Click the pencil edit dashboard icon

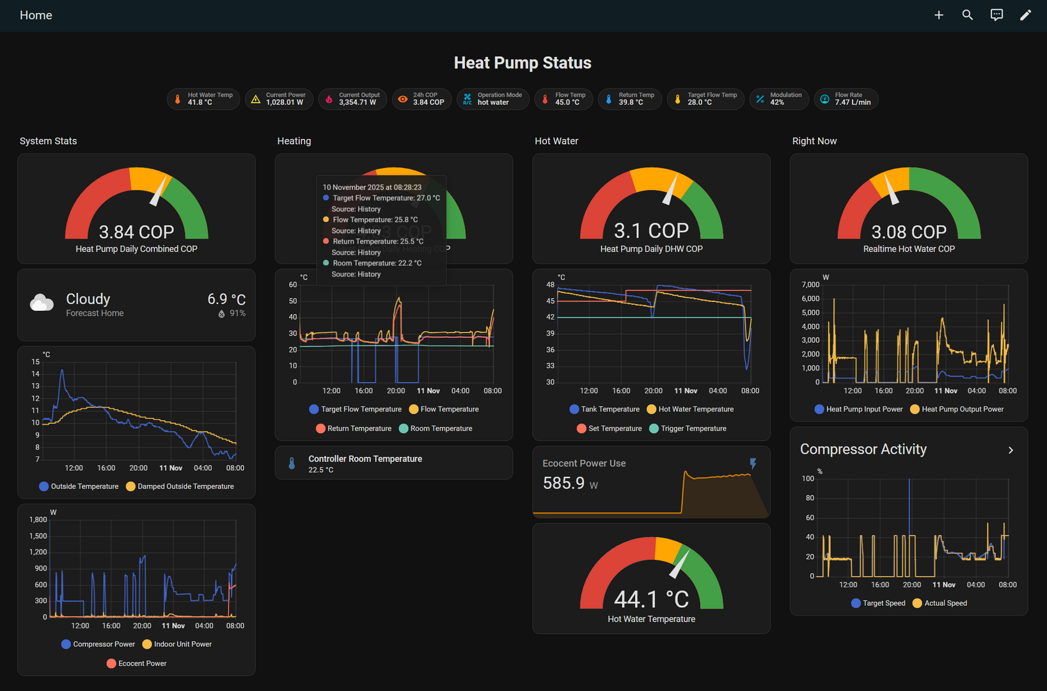pyautogui.click(x=1025, y=15)
